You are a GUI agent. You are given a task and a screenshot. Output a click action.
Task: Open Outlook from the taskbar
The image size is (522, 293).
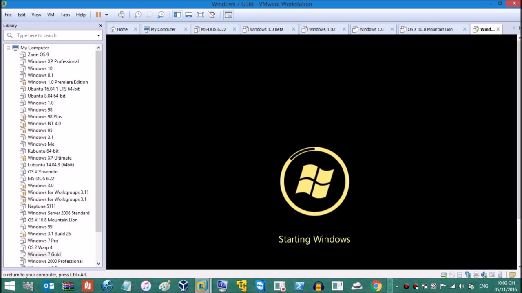[x=49, y=286]
